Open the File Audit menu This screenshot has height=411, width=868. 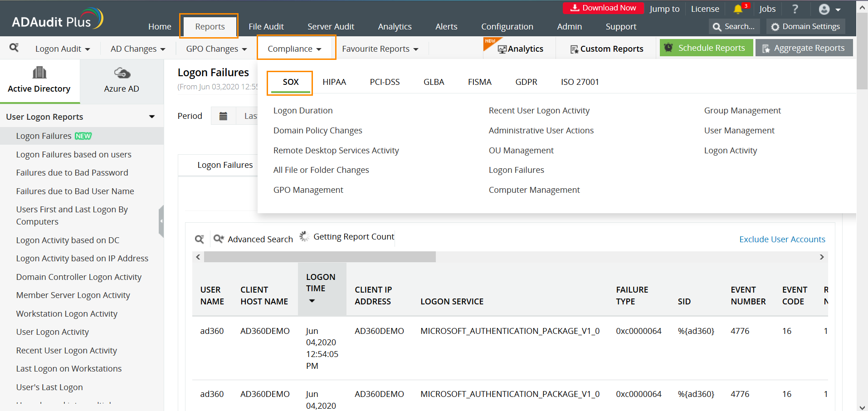coord(266,26)
